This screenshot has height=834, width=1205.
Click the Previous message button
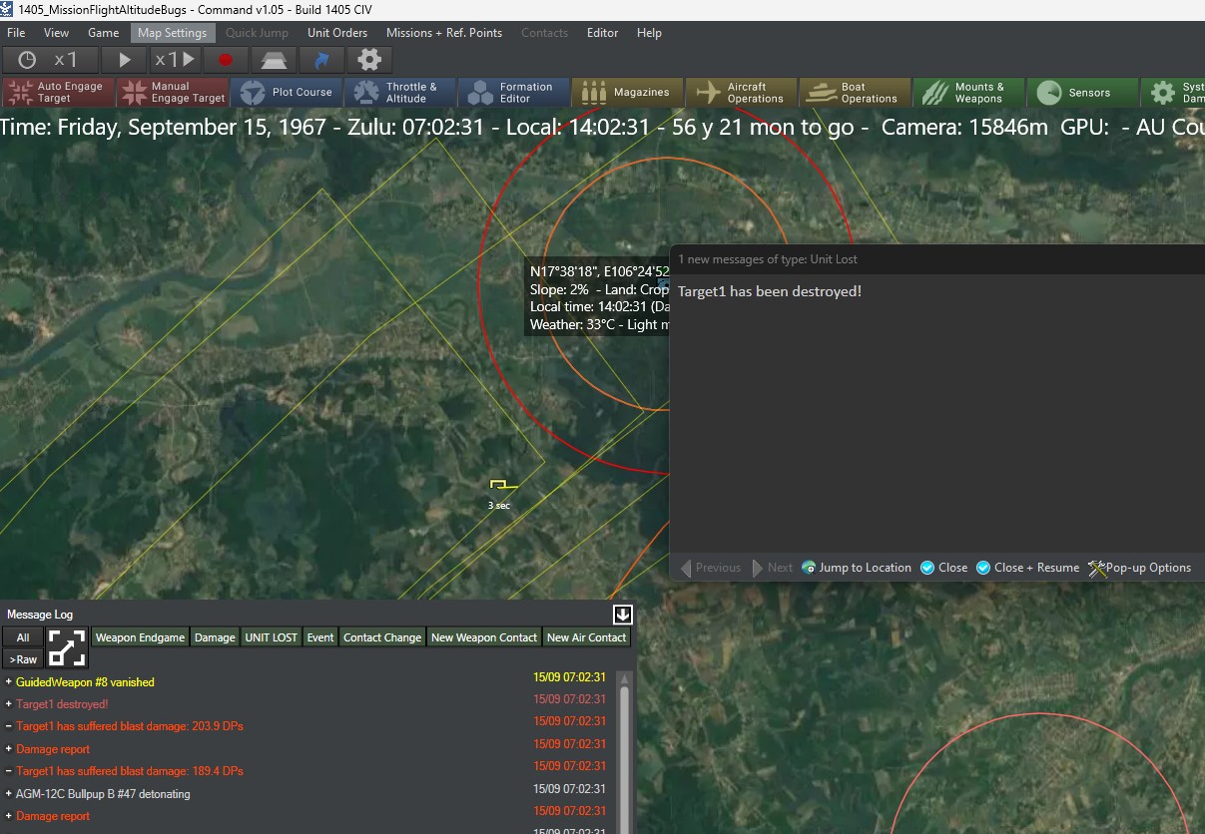point(710,568)
